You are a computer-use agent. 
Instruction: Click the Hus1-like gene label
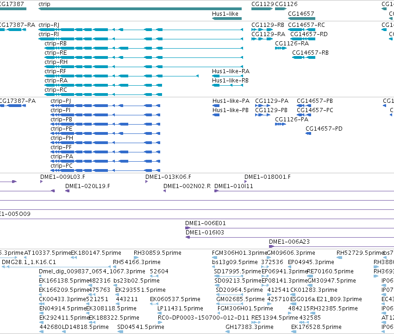[225, 14]
